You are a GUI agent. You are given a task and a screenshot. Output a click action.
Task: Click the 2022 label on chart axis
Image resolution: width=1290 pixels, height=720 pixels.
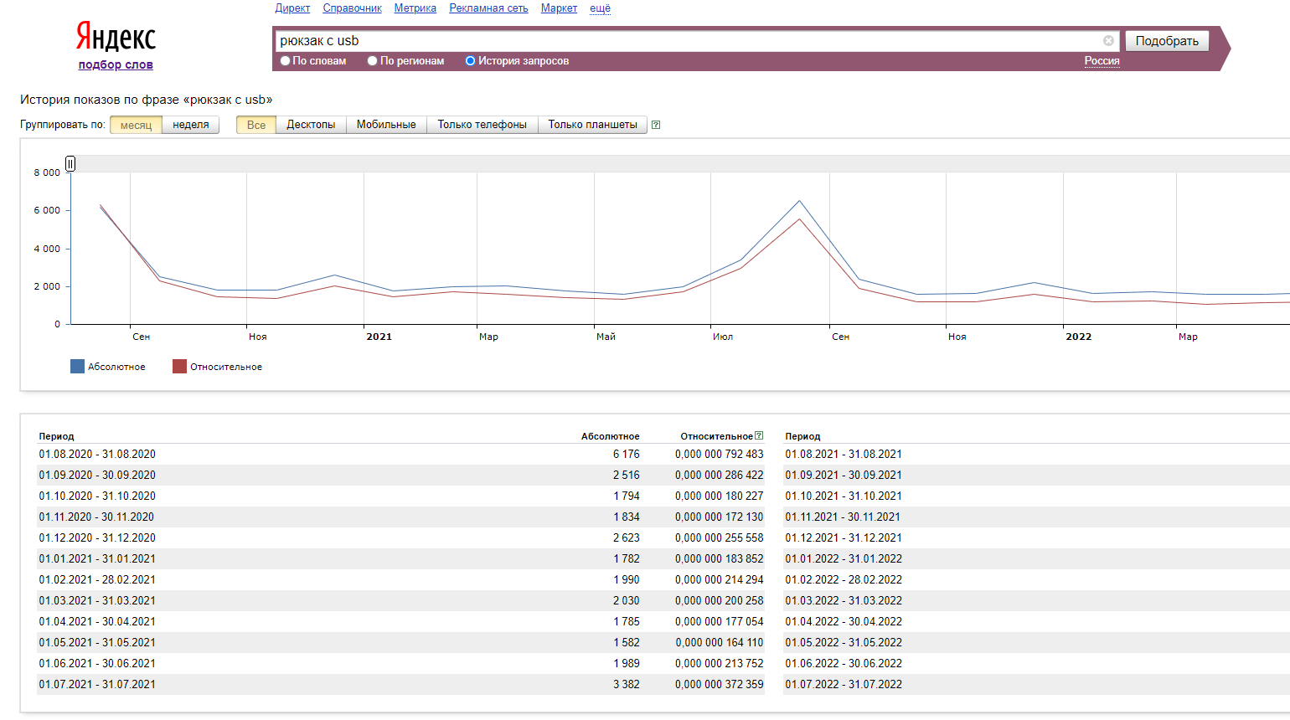point(1078,337)
